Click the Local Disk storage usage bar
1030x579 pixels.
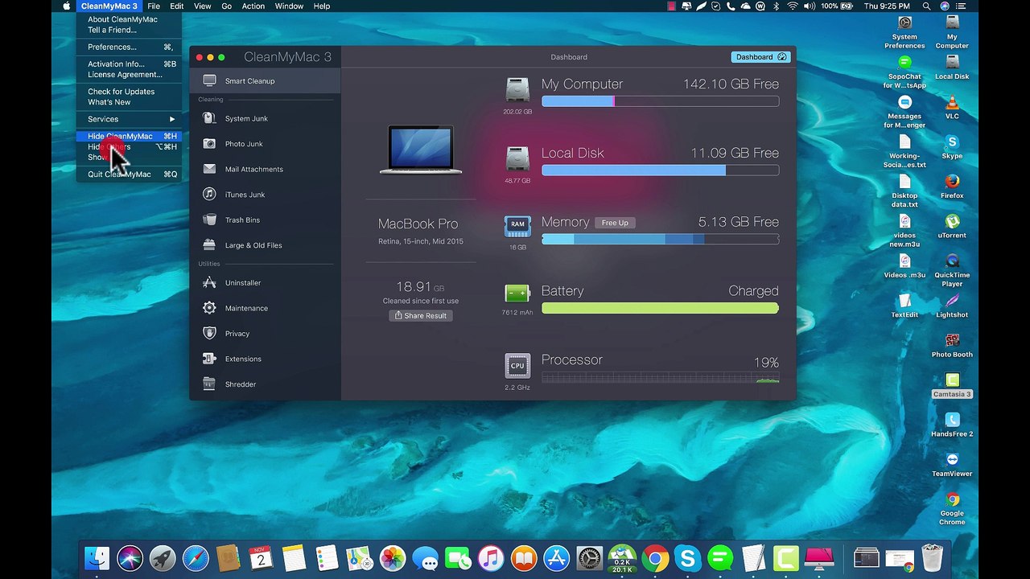(660, 170)
